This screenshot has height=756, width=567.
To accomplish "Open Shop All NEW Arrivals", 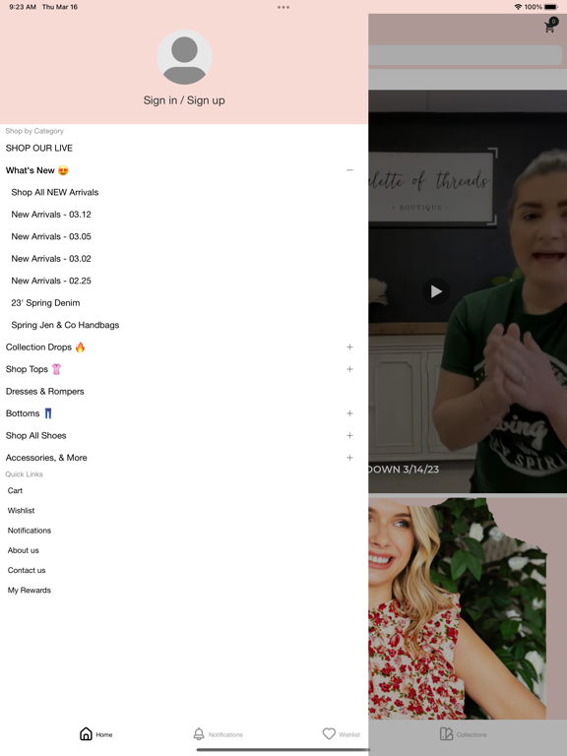I will click(55, 192).
